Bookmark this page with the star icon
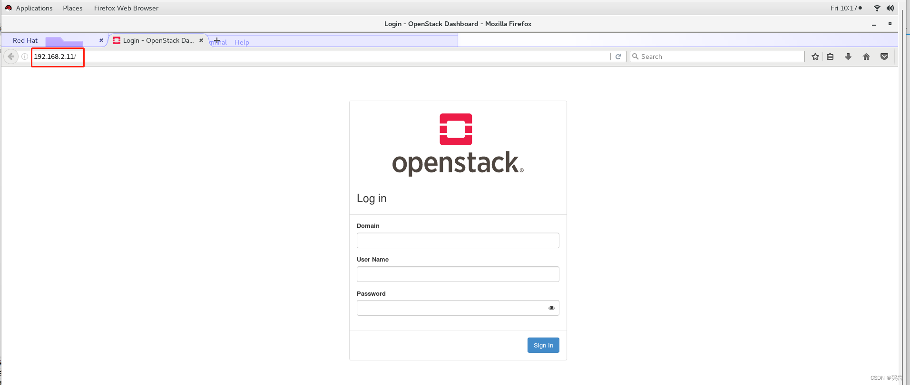This screenshot has height=385, width=910. [x=815, y=56]
